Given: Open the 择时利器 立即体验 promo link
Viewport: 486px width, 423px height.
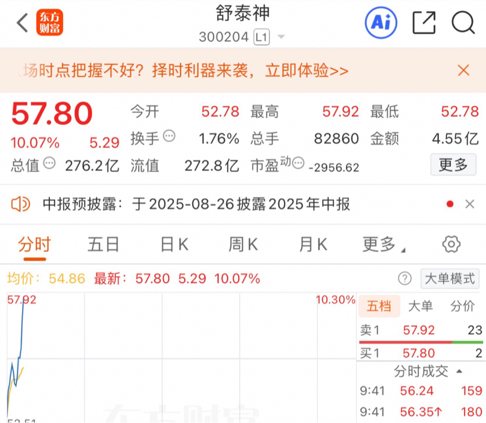Looking at the screenshot, I should click(186, 70).
